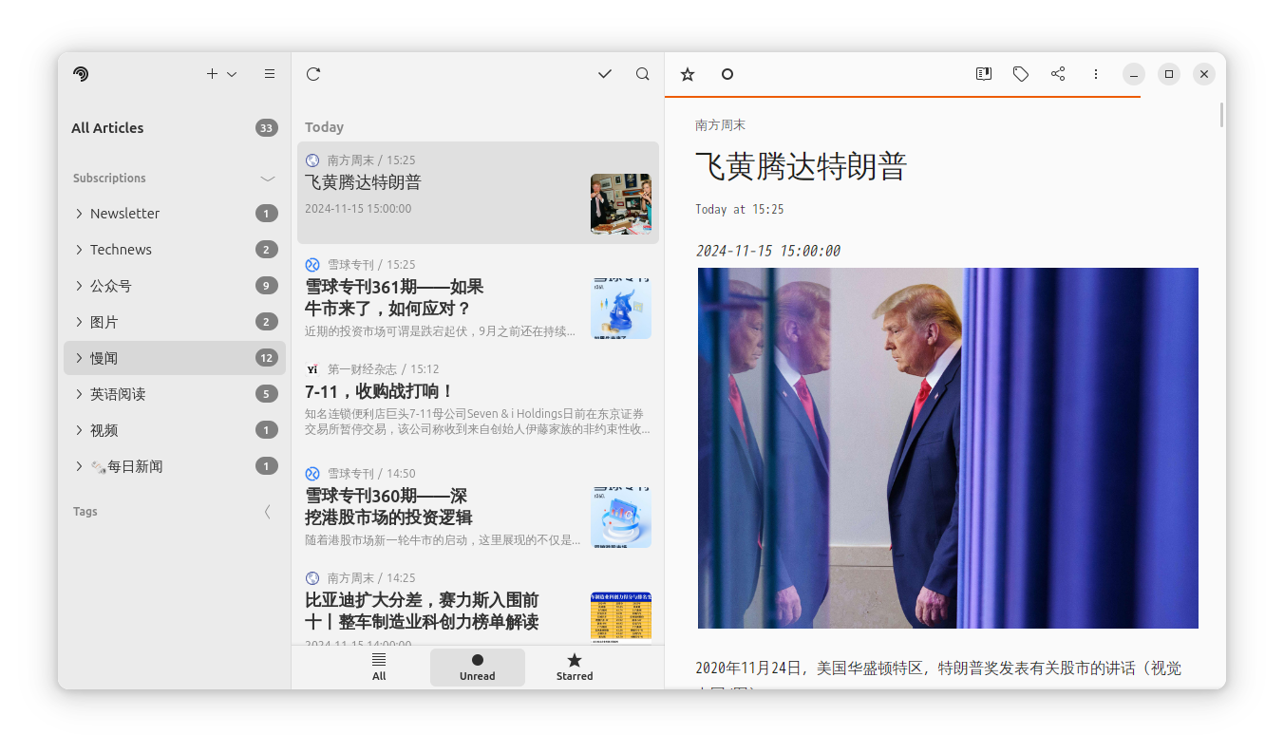
Task: Switch to the Starred tab
Action: (x=575, y=667)
